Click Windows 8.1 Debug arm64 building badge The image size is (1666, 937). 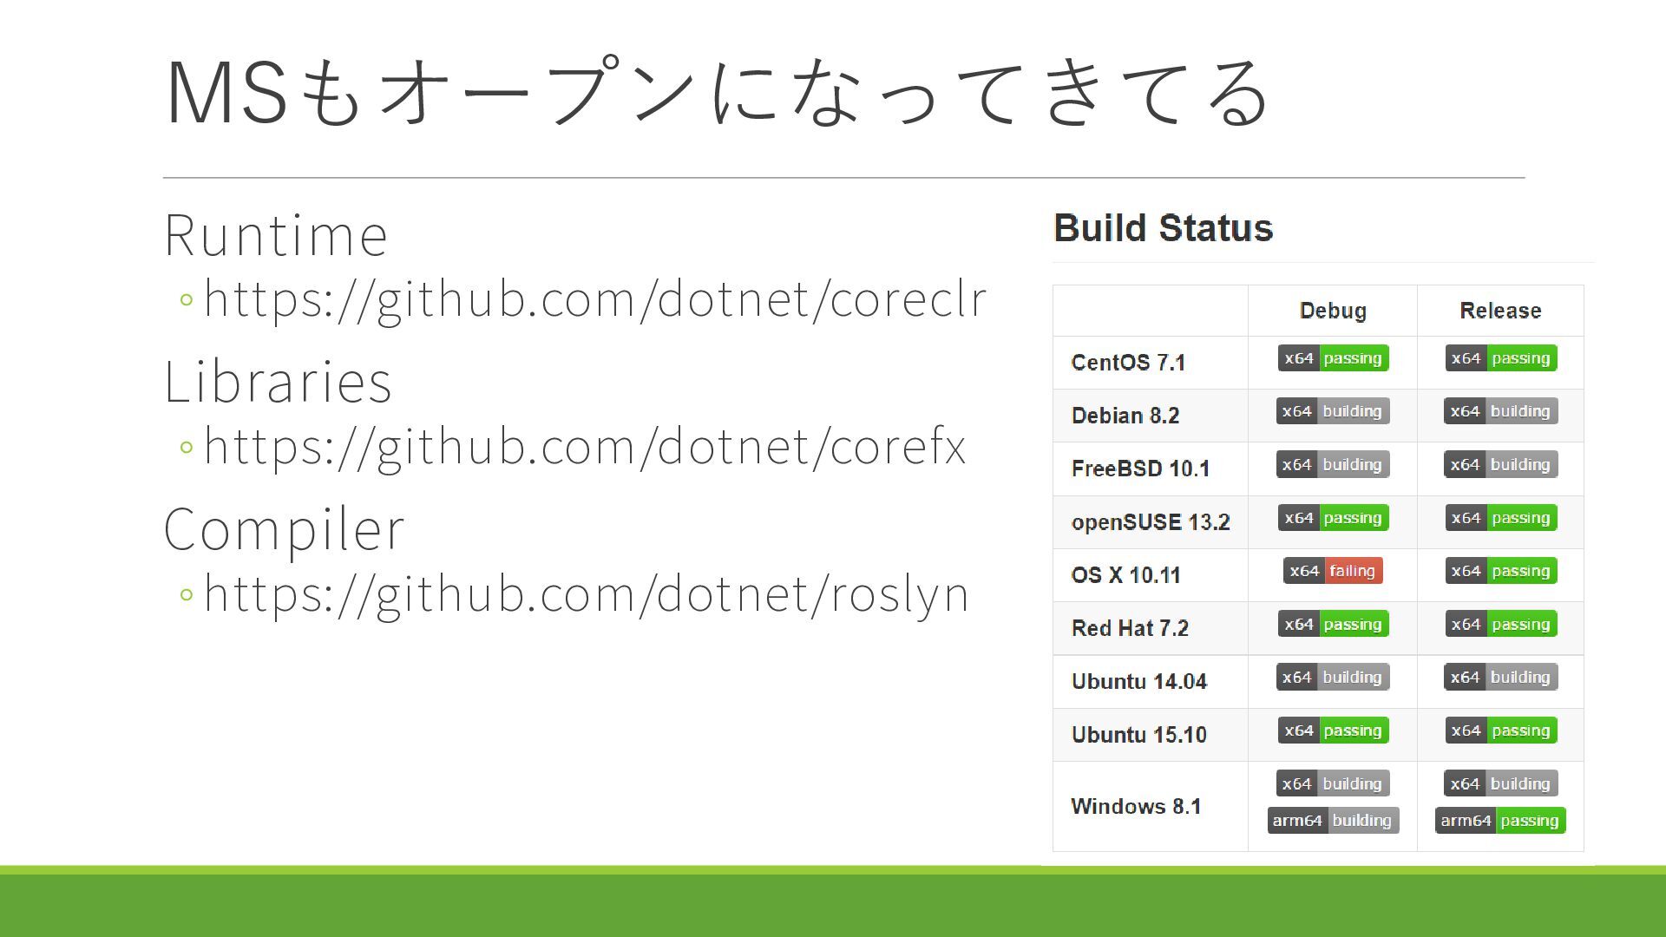(x=1333, y=821)
